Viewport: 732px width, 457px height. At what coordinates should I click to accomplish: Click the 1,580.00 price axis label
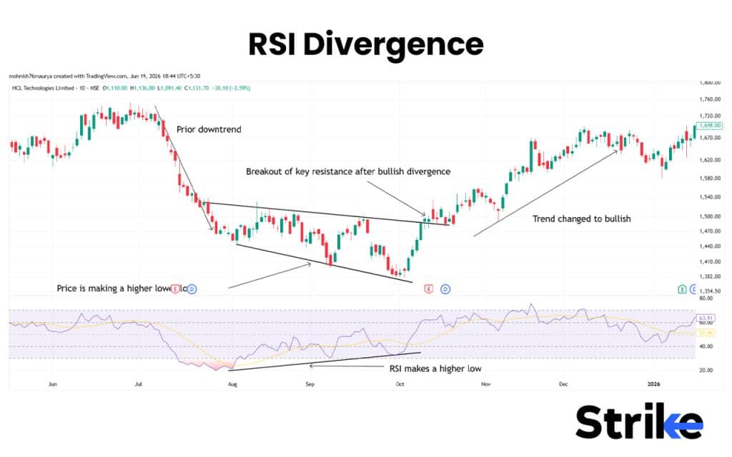710,178
